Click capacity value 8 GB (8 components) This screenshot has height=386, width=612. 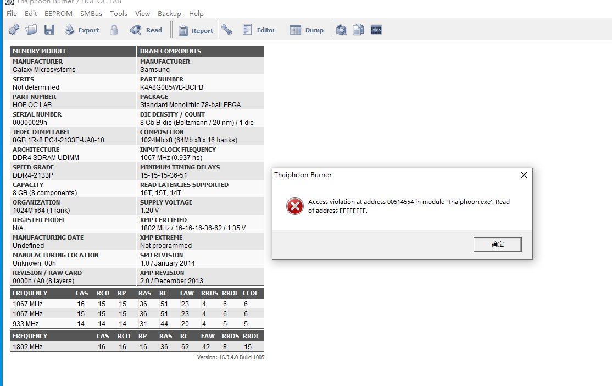[x=45, y=192]
